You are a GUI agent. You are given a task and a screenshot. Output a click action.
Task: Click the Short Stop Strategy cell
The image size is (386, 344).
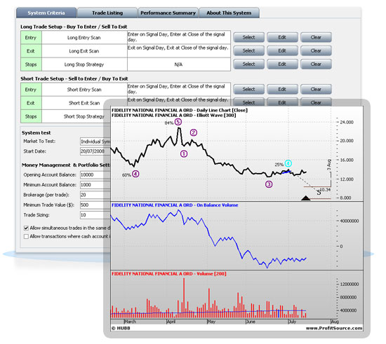click(x=84, y=116)
